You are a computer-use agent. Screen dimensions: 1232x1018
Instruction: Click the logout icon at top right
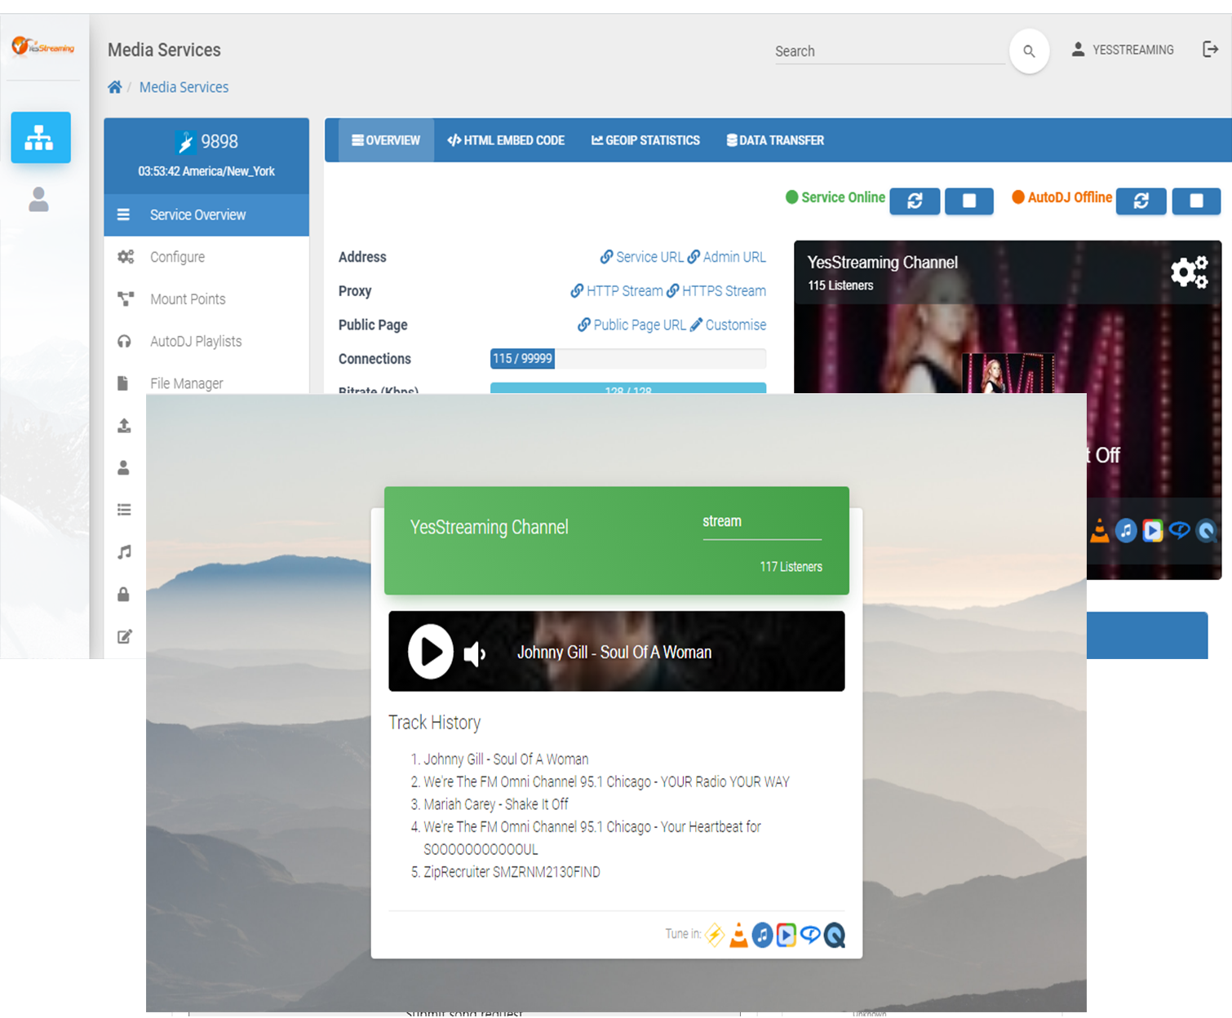pos(1211,50)
